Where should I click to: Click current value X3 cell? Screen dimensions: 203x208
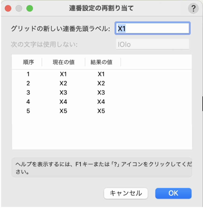click(63, 93)
